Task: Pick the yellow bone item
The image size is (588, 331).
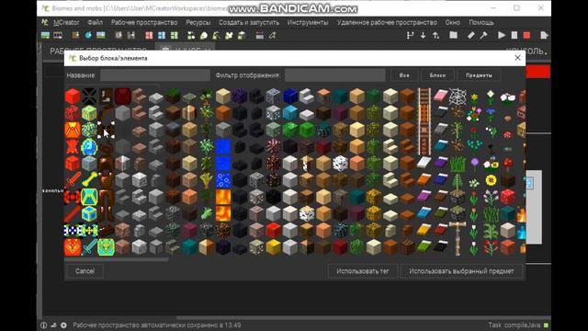Action: 89,179
